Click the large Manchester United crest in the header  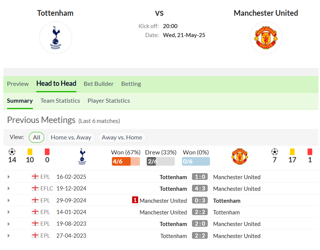(x=266, y=38)
